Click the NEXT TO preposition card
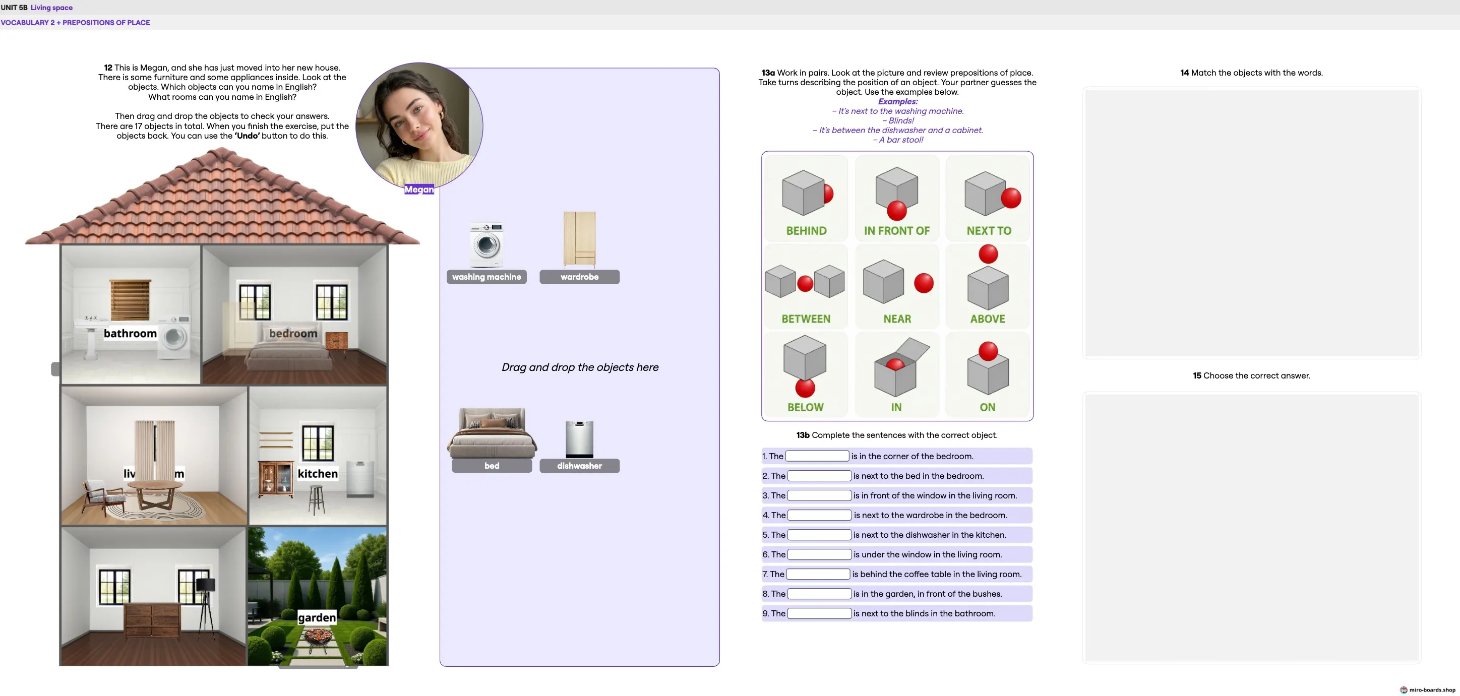Image resolution: width=1460 pixels, height=696 pixels. click(x=988, y=198)
